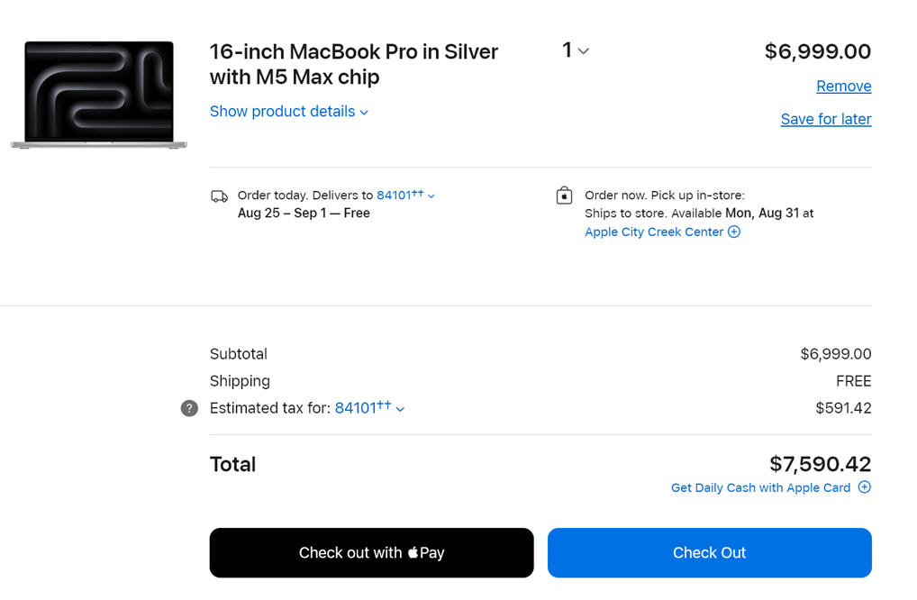
Task: Save the MacBook Pro for later
Action: (826, 119)
